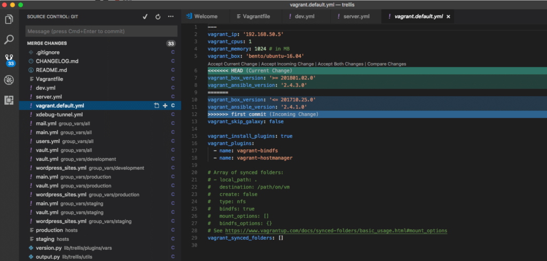Open users.yml group_vars/all

(x=100, y=141)
